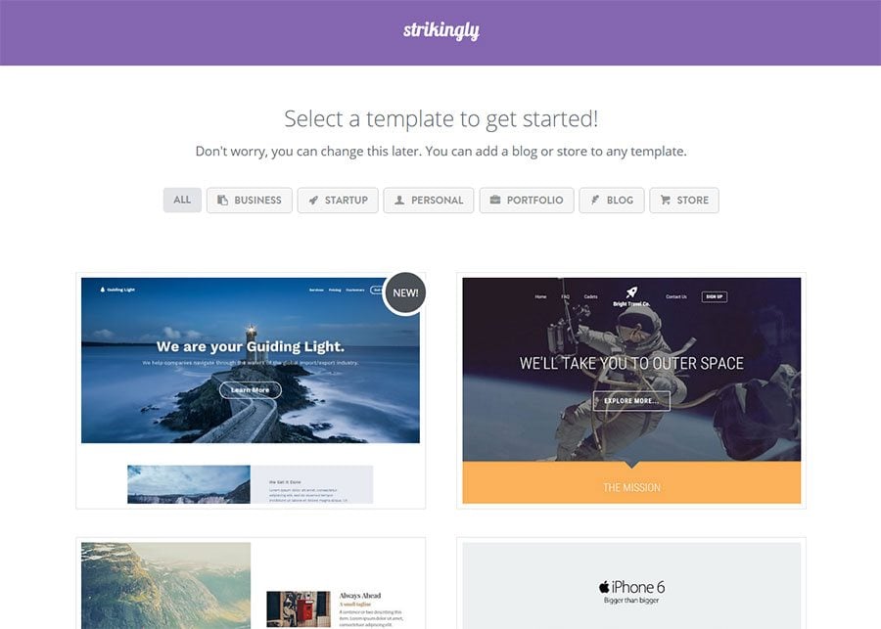Open the Store category filter
The width and height of the screenshot is (881, 629).
click(684, 200)
